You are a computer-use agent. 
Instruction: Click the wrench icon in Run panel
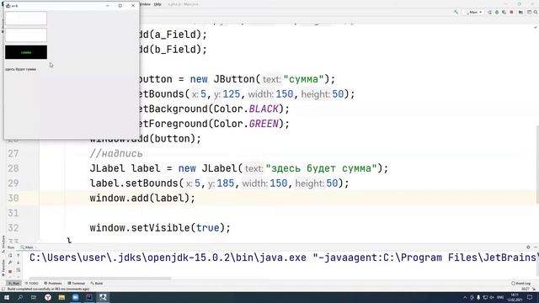10,263
